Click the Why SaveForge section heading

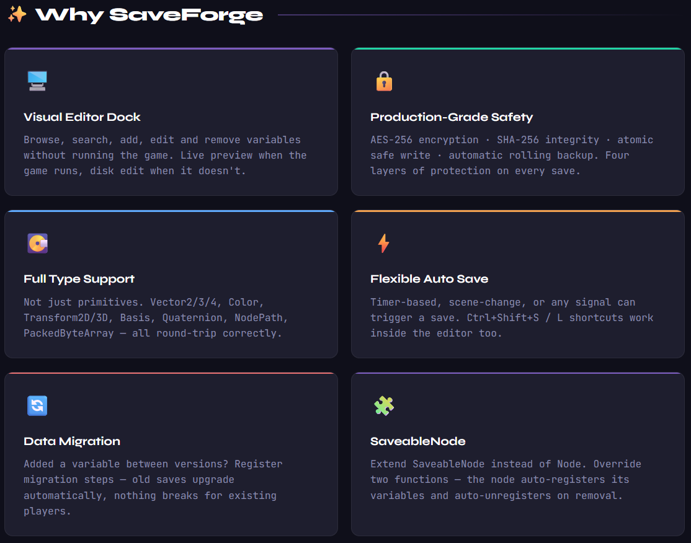149,15
